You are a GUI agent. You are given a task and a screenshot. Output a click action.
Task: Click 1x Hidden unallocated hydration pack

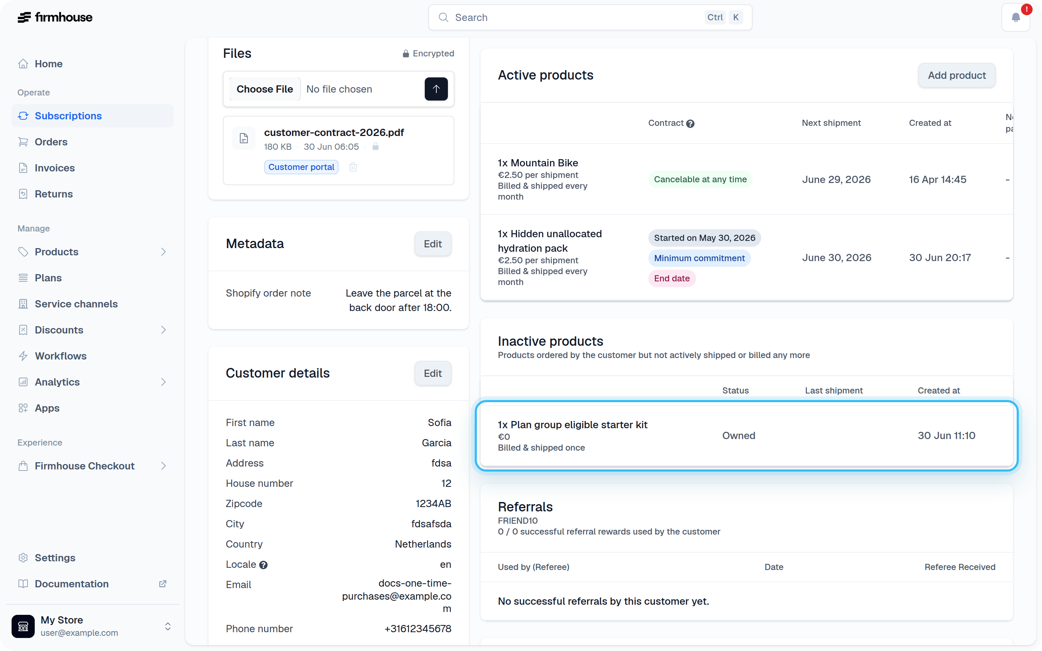[550, 241]
